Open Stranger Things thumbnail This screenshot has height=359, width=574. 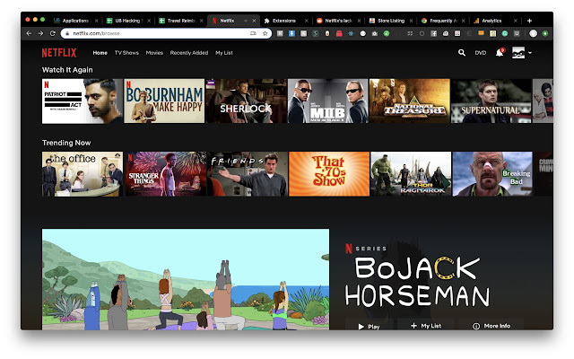166,174
